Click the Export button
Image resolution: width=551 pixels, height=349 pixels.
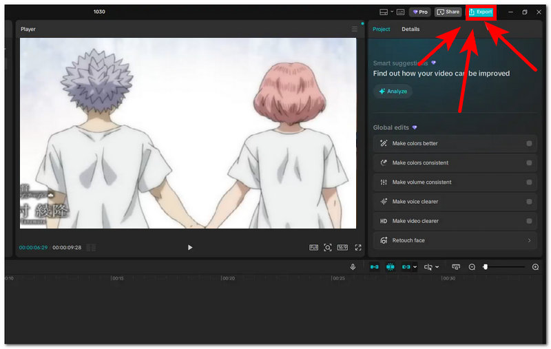[481, 12]
